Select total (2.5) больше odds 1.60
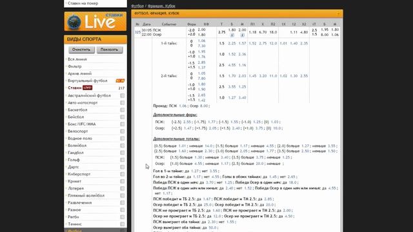Image resolution: width=413 pixels, height=232 pixels. coord(182,151)
